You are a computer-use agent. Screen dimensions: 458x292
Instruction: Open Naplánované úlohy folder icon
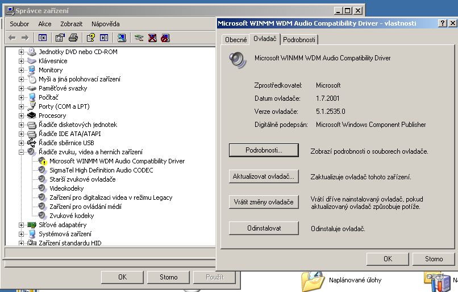tap(313, 281)
